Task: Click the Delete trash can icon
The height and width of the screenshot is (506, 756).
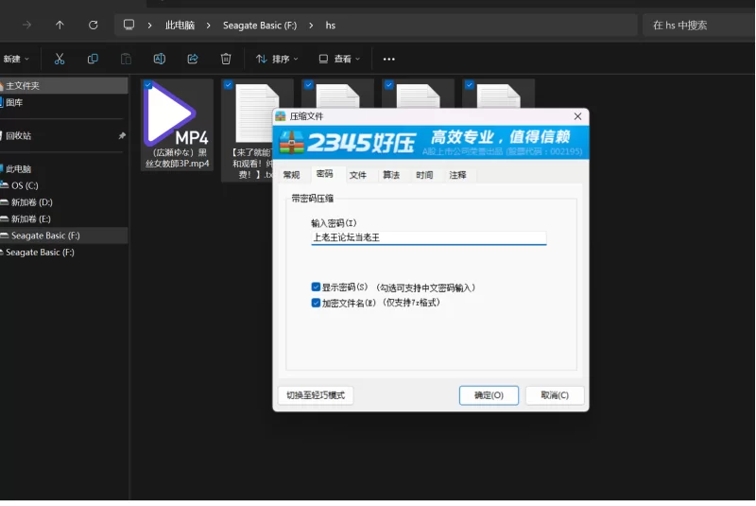Action: point(226,59)
